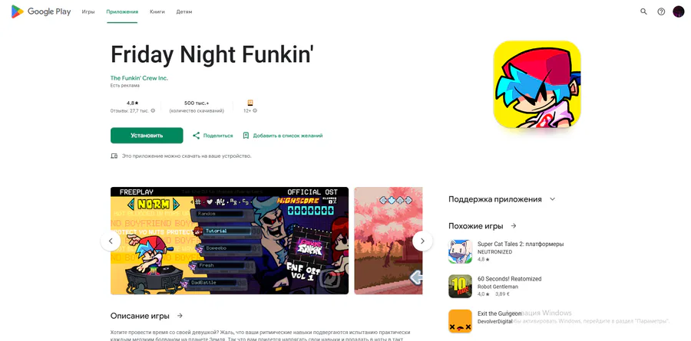Open the help question mark icon
691x341 pixels.
[661, 12]
